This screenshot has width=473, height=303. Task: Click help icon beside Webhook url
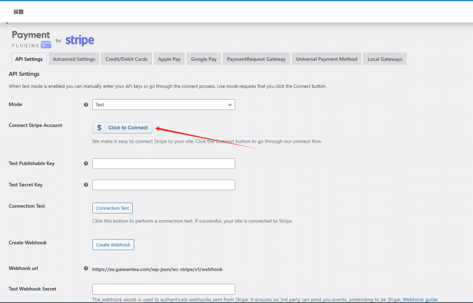point(86,268)
